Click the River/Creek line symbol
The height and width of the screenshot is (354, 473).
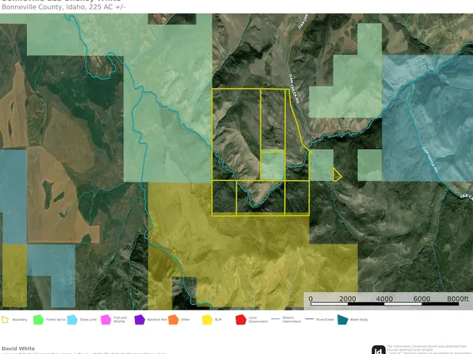(x=310, y=319)
